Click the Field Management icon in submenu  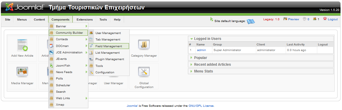coord(91,46)
